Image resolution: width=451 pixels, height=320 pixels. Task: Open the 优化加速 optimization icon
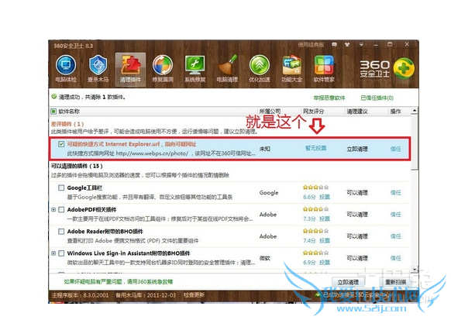pyautogui.click(x=260, y=69)
